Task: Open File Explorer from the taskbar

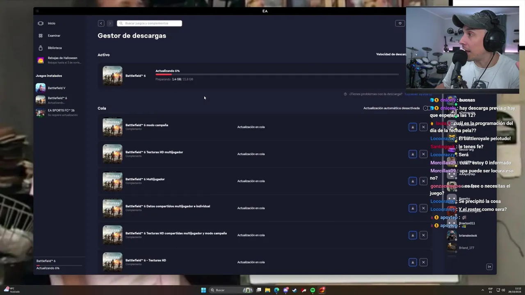Action: point(267,290)
